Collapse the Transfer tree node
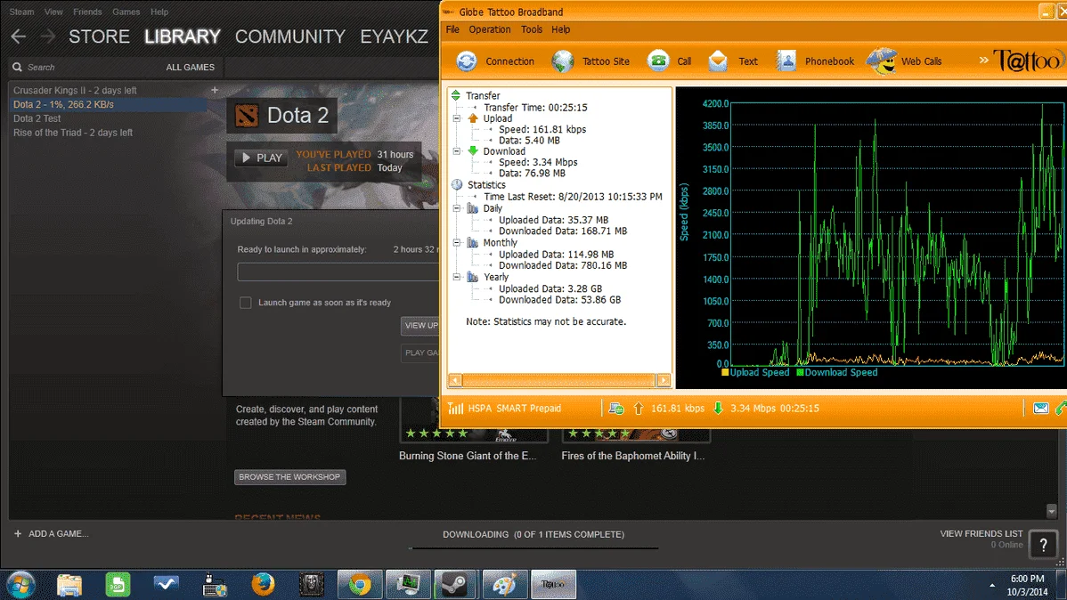Image resolution: width=1067 pixels, height=600 pixels. (x=456, y=96)
